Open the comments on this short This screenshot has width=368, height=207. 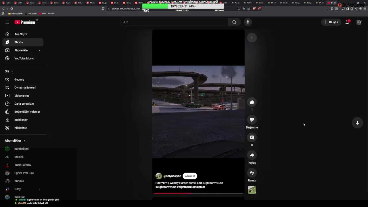252,137
